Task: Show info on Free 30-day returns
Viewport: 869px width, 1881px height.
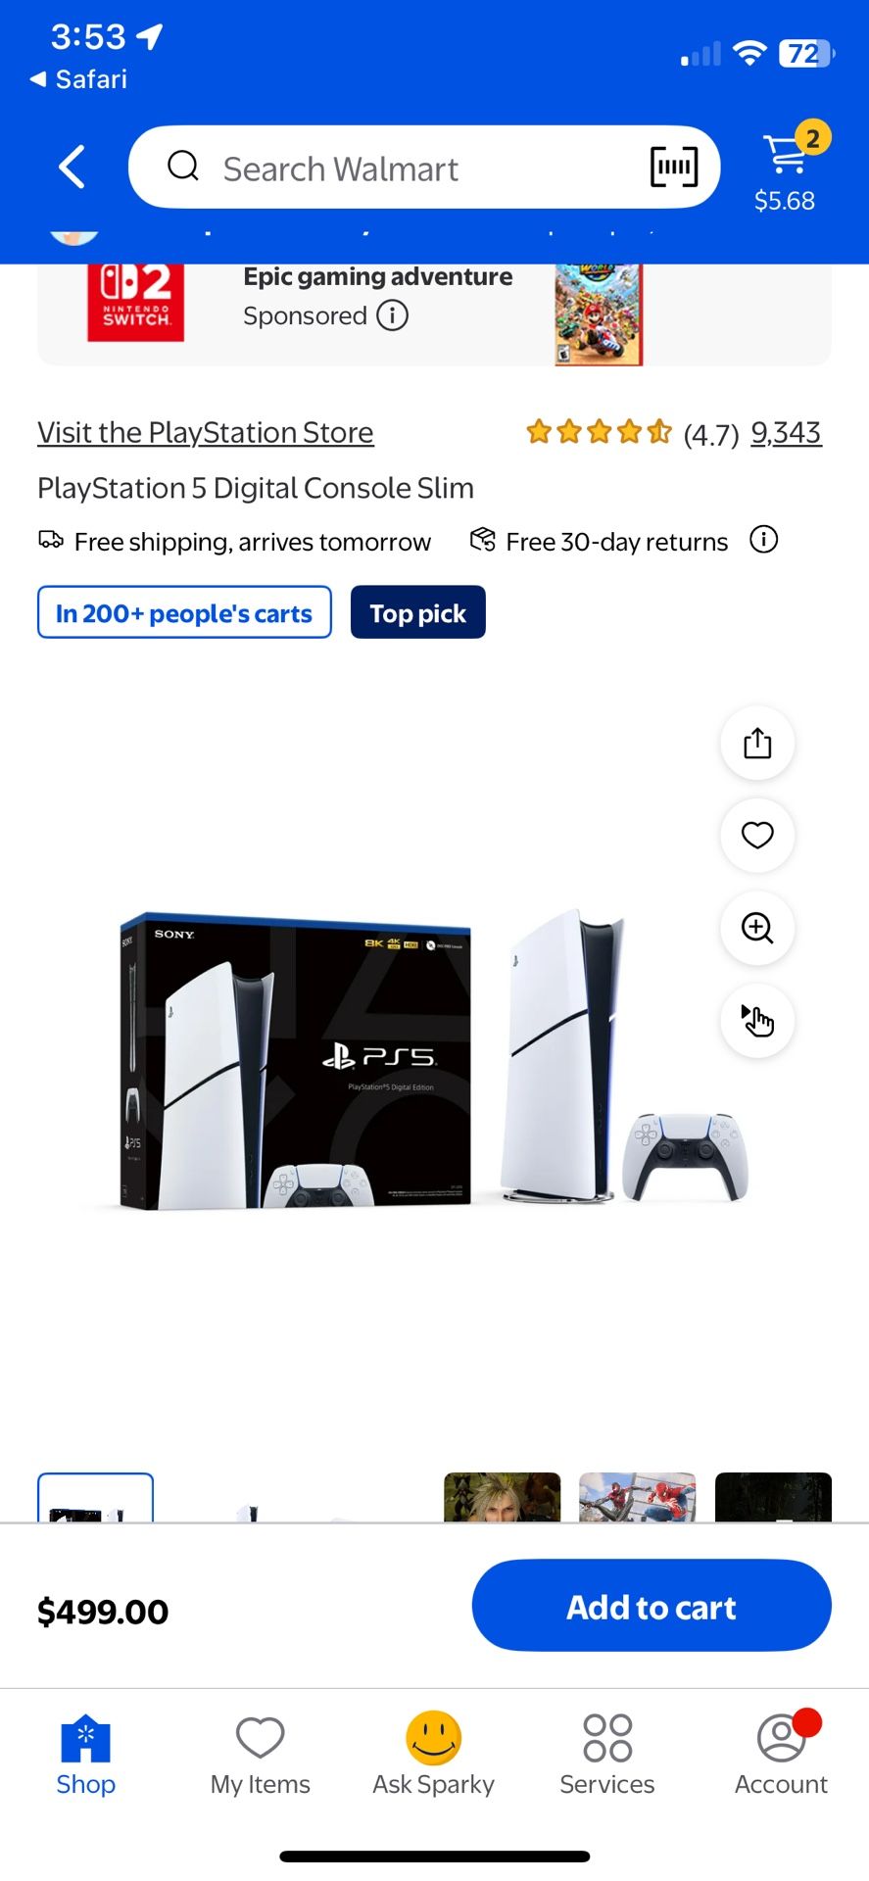Action: 763,540
